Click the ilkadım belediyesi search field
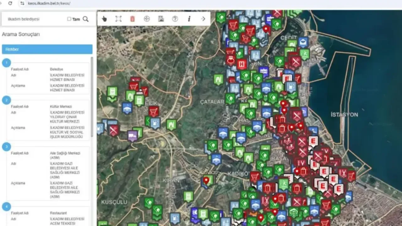Viewport: 402px width, 226px height. pos(35,19)
